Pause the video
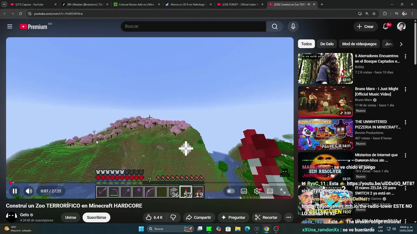Viewport: 417px width, 234px height. [15, 191]
